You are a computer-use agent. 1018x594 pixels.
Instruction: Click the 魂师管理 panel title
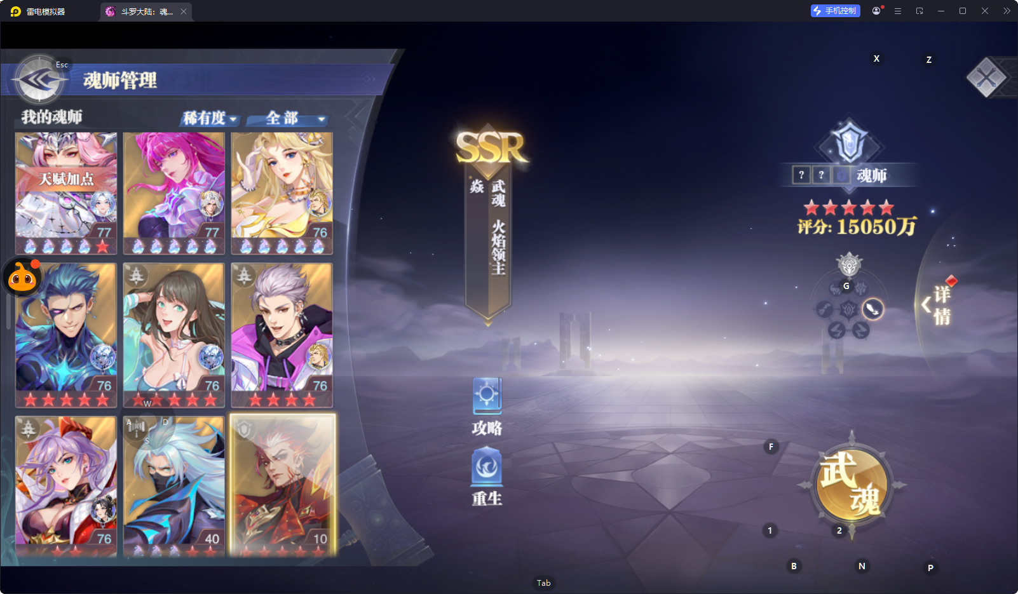[120, 81]
